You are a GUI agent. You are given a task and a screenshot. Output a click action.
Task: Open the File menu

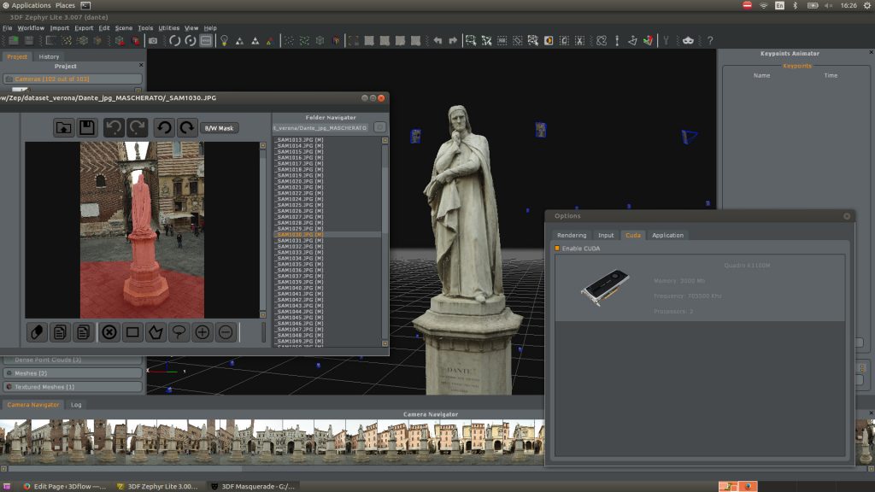click(7, 28)
